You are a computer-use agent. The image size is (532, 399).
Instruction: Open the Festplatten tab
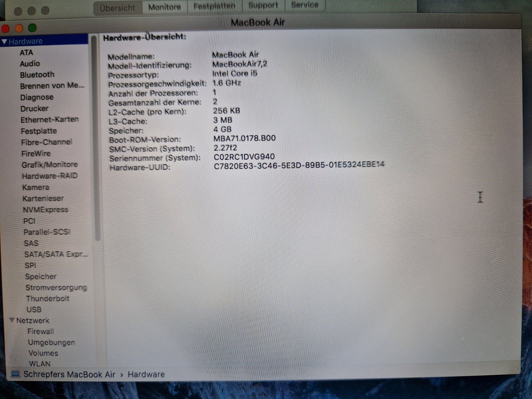215,6
